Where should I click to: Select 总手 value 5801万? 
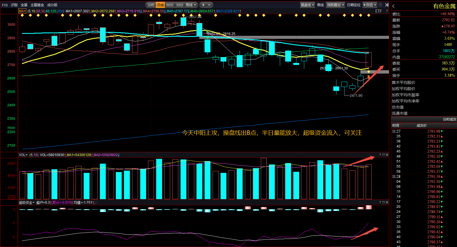(x=449, y=51)
